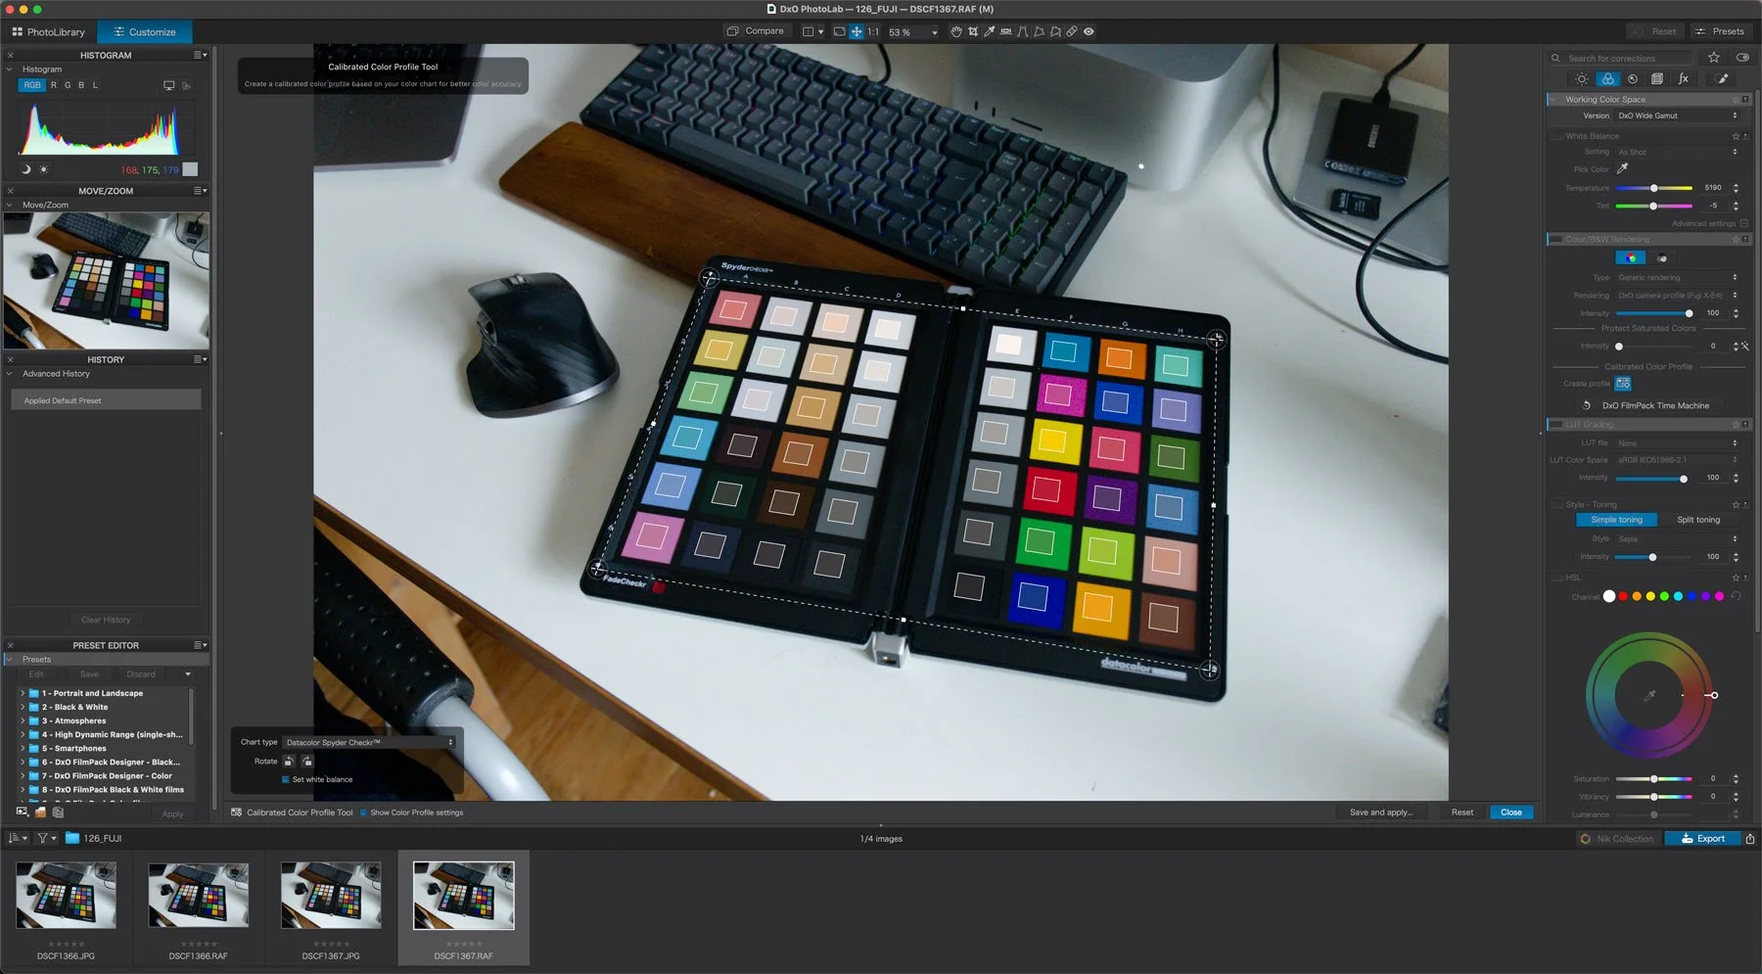Select the RGB histogram channel
The width and height of the screenshot is (1762, 974).
[x=32, y=85]
